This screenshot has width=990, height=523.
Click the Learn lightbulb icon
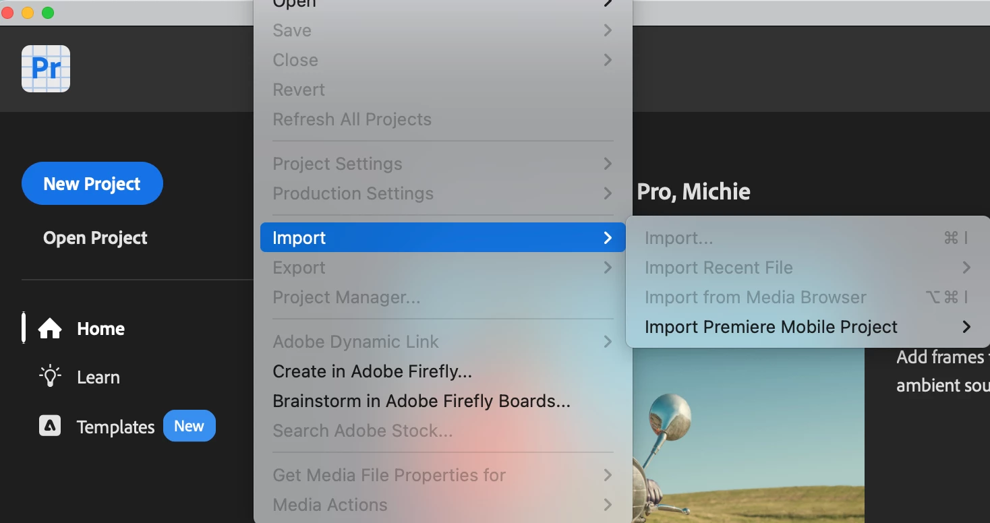50,376
